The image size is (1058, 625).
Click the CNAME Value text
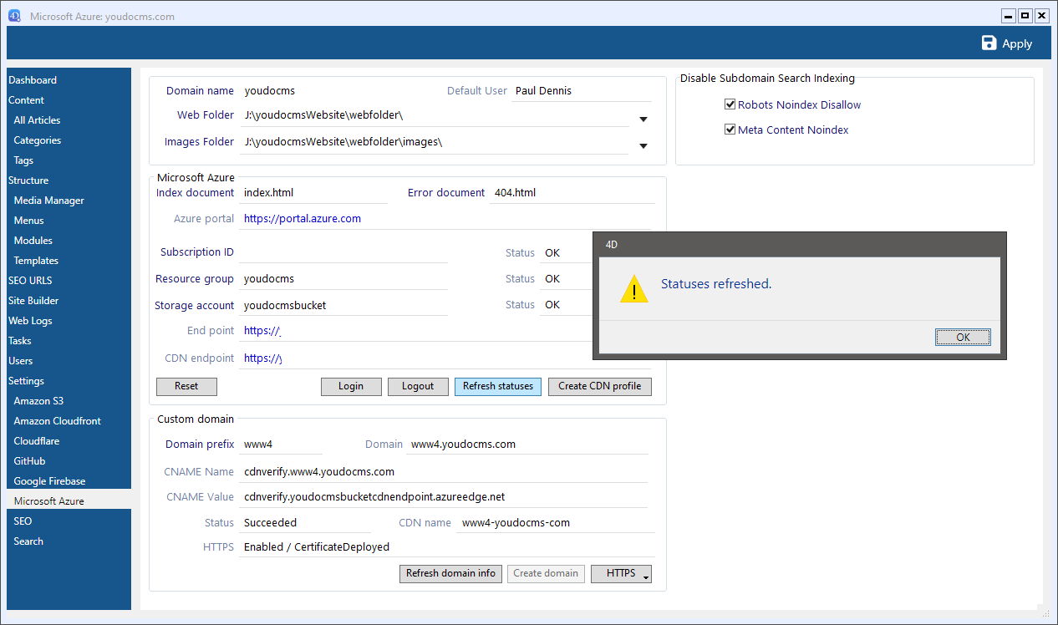[x=374, y=497]
